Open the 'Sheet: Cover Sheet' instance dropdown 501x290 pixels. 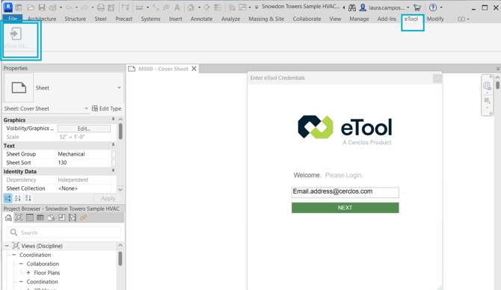coord(86,108)
